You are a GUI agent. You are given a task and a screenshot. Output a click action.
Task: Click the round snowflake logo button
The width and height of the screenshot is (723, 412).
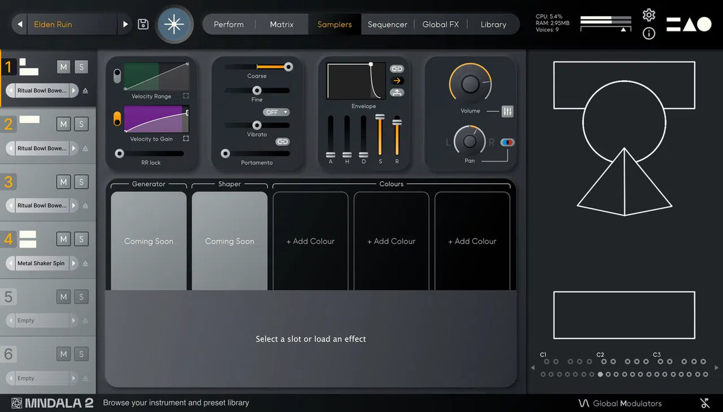[174, 25]
